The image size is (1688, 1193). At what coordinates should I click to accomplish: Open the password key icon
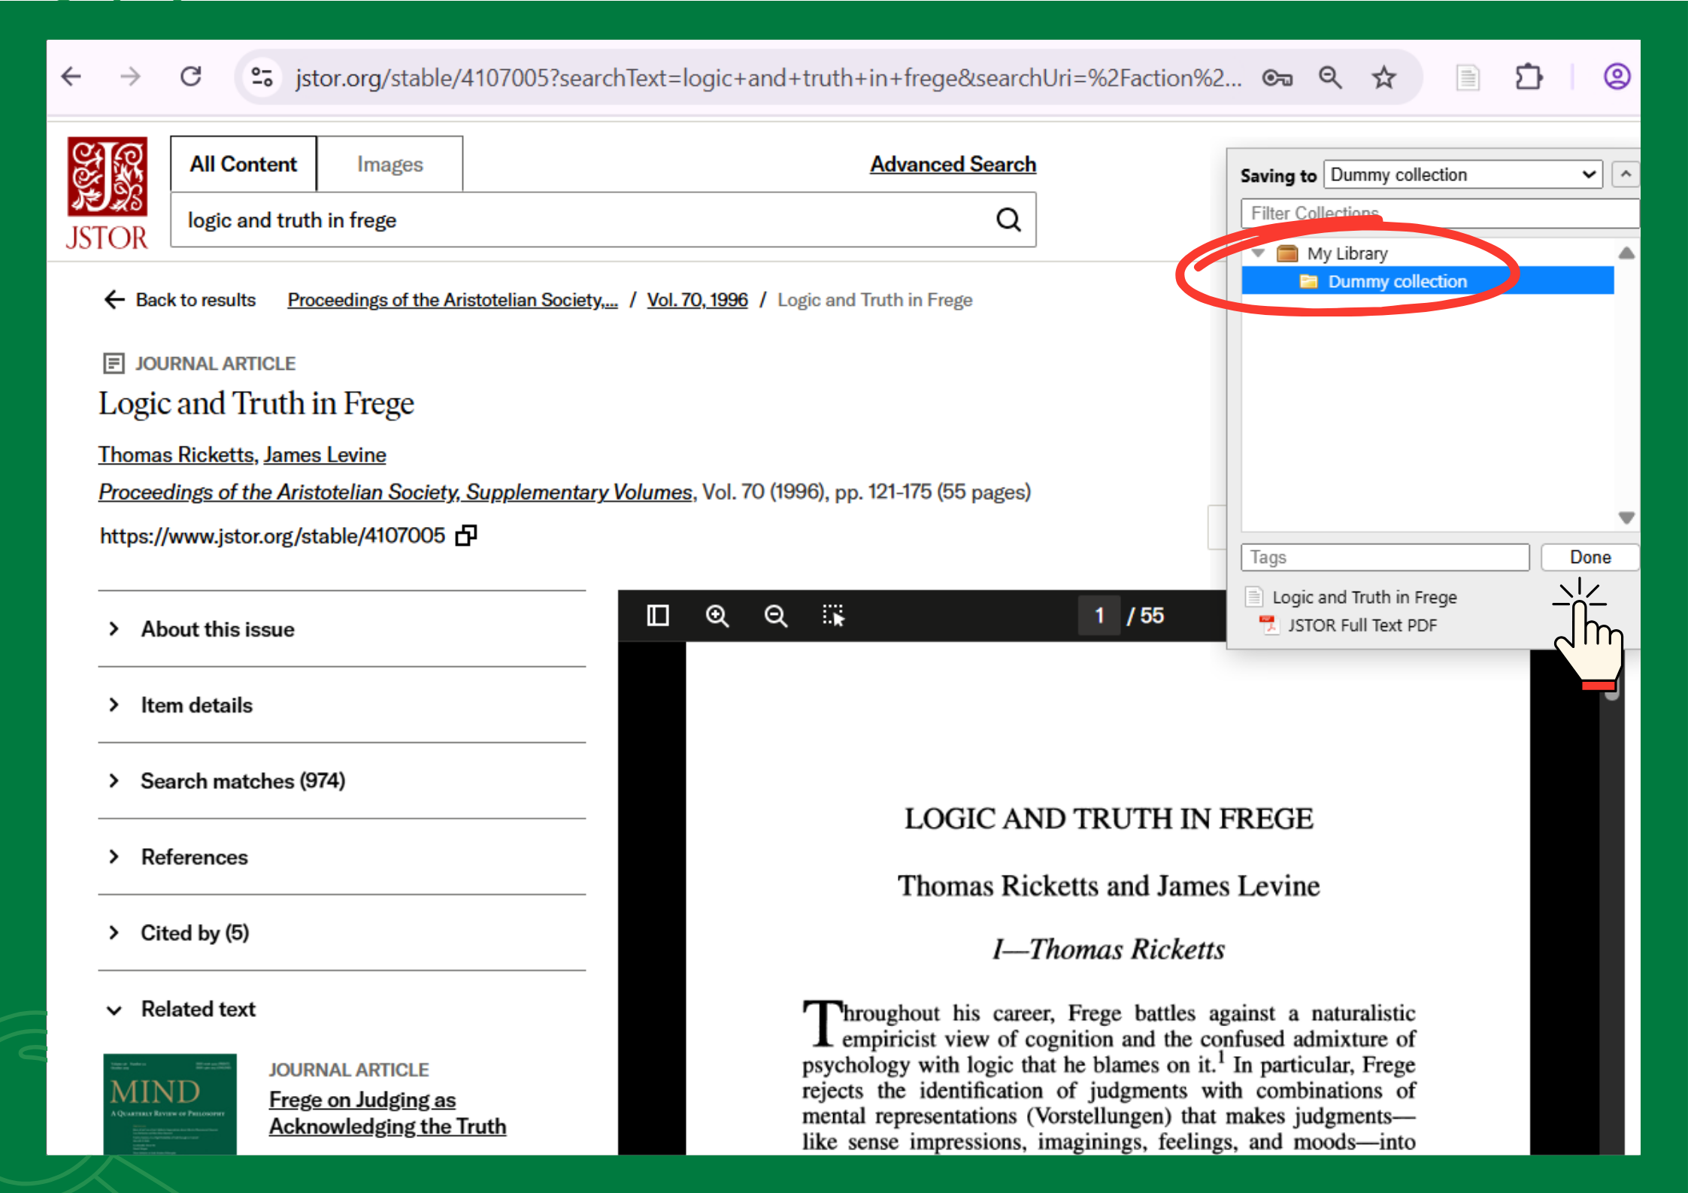[x=1277, y=77]
